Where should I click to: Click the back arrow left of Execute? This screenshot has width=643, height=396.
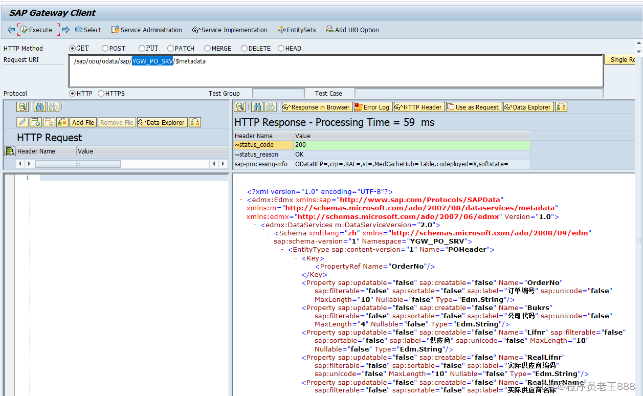[x=11, y=30]
